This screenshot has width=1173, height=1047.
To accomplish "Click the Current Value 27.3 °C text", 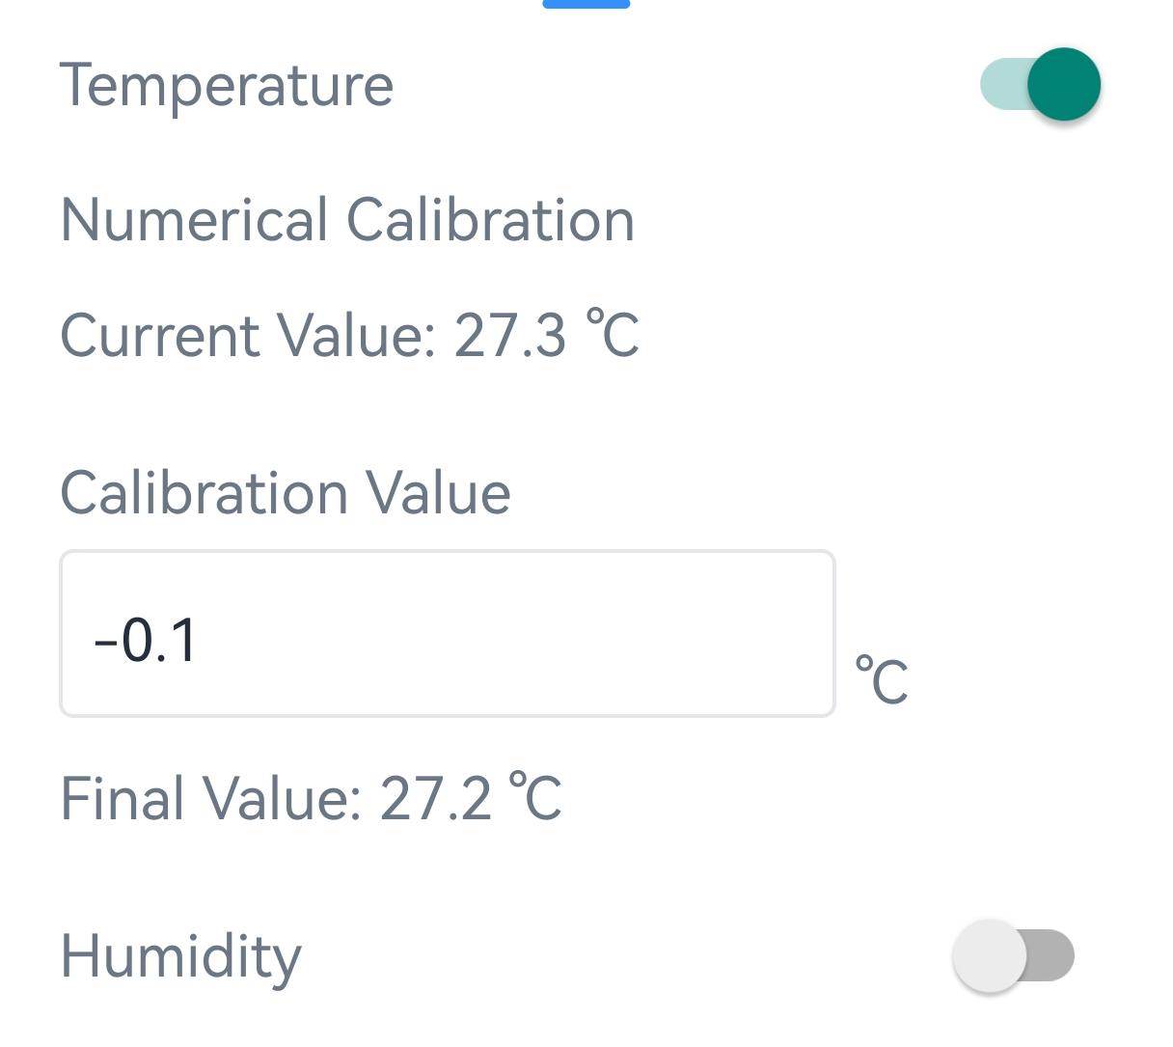I will [x=349, y=335].
